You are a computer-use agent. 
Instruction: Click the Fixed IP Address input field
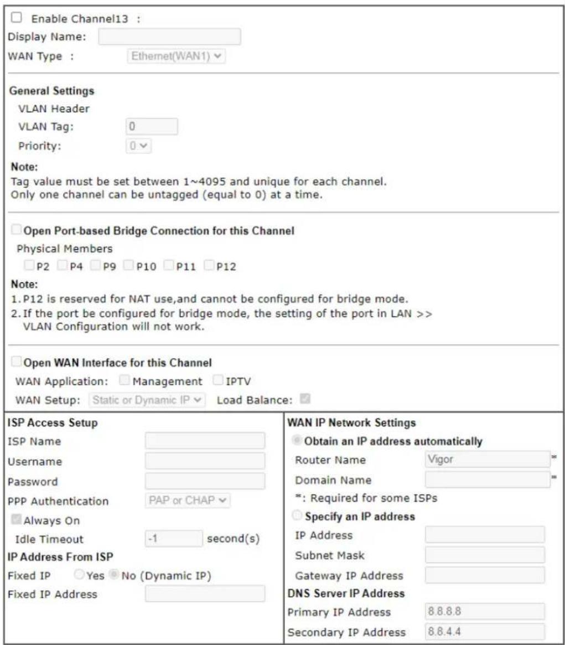tap(205, 594)
